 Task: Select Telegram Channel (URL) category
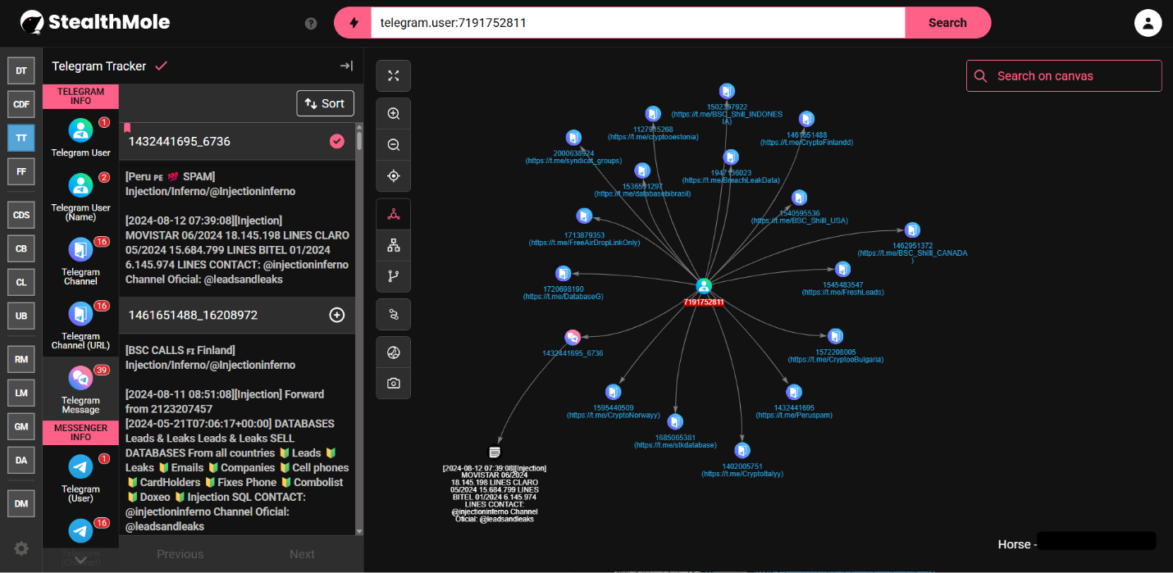(x=80, y=325)
